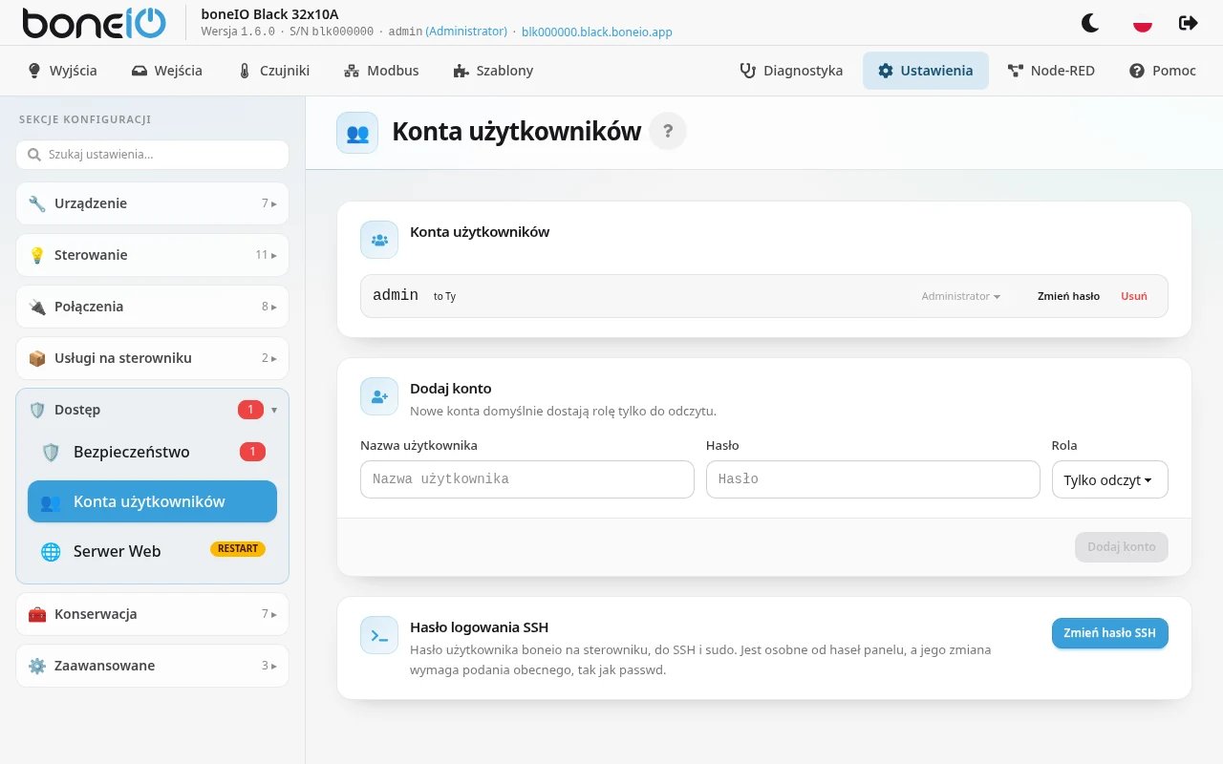Expand Usługi na sterowniku section
The image size is (1223, 764).
coord(152,358)
